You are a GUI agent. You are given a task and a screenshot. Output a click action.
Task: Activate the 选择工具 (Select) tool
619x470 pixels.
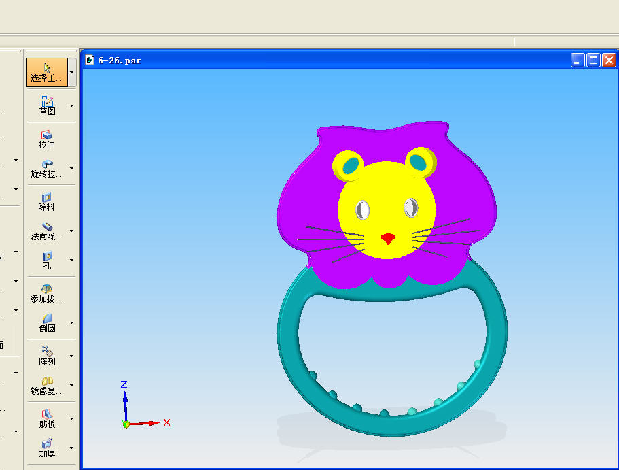(47, 72)
